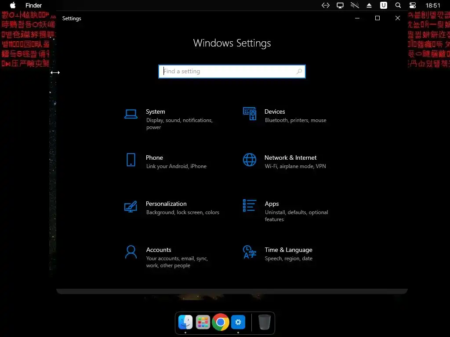
Task: Open the Network & Internet globe icon
Action: pyautogui.click(x=250, y=160)
